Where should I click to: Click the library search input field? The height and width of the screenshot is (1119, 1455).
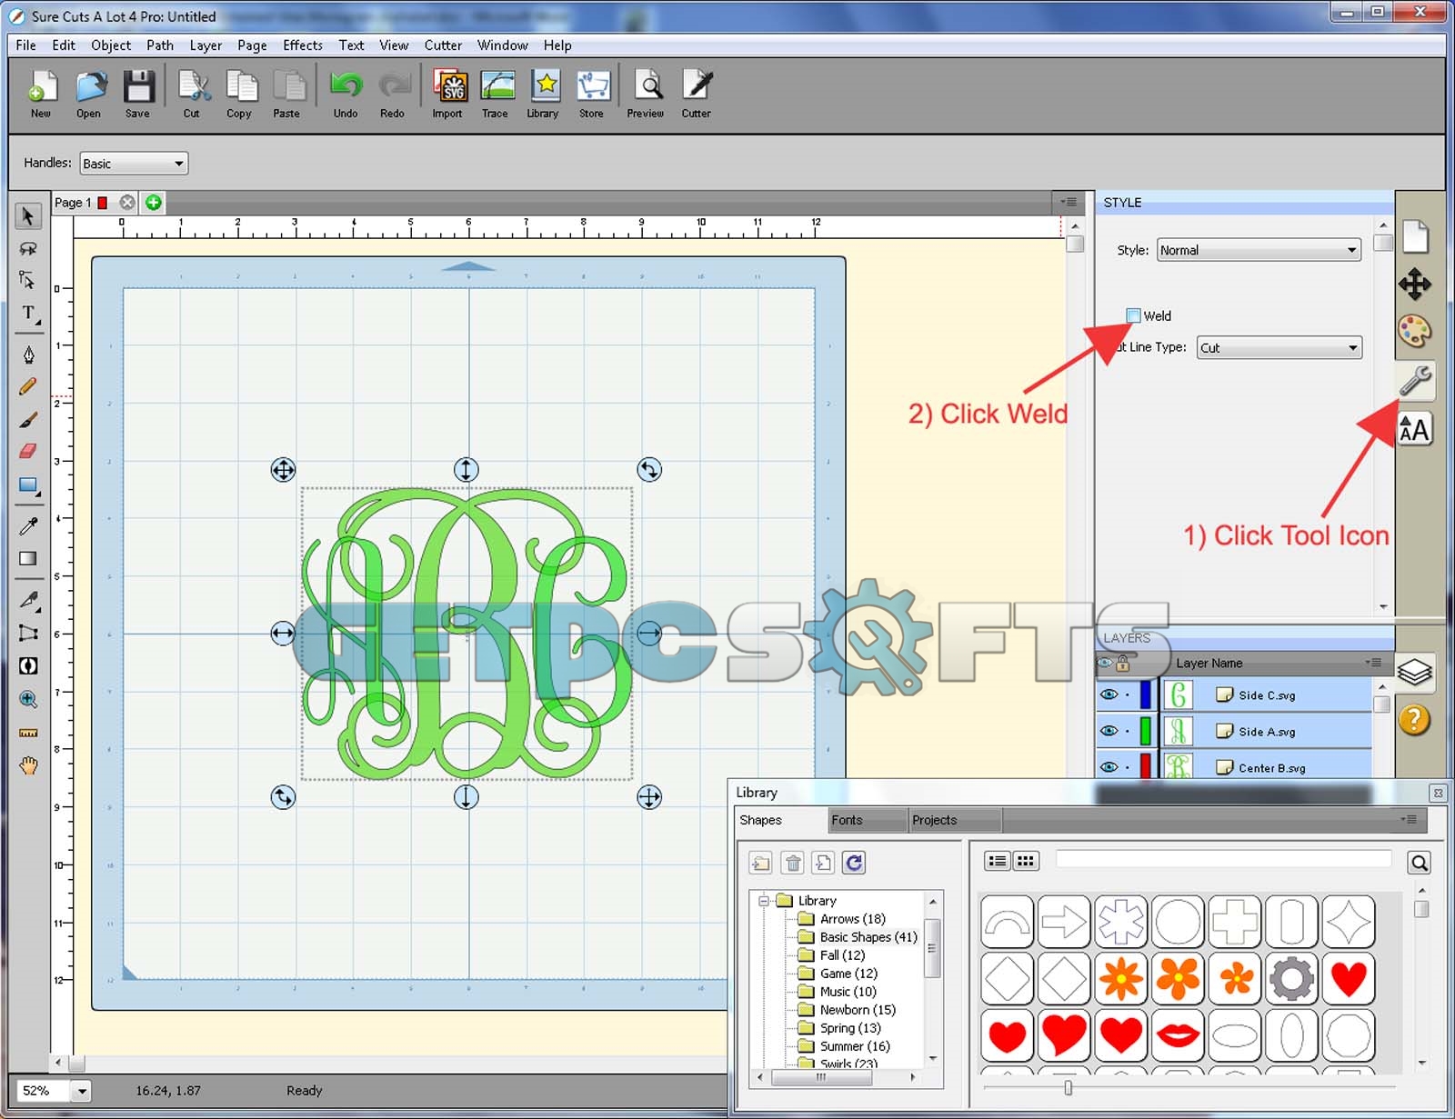pos(1223,859)
